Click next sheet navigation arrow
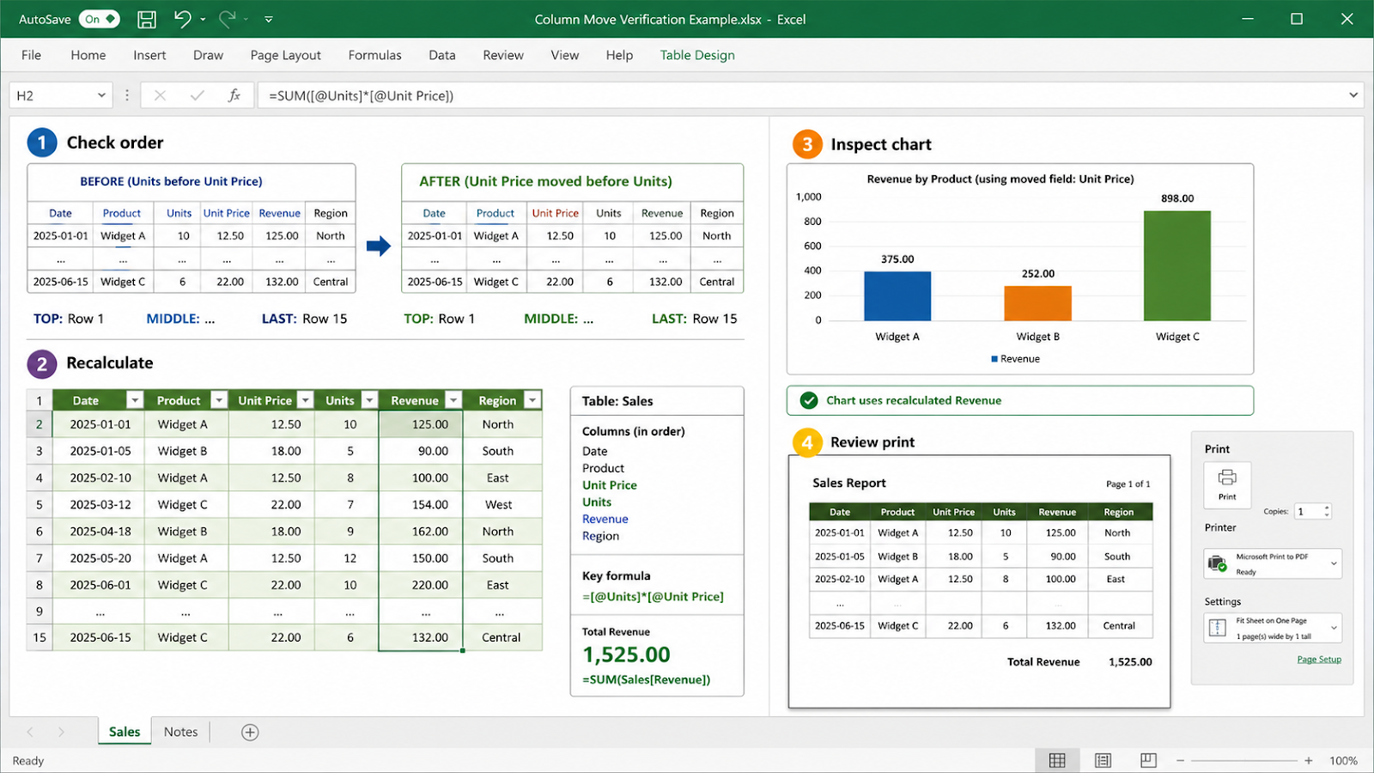This screenshot has height=773, width=1374. 61,732
